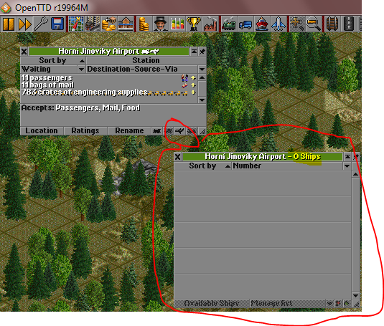Open road construction icon
This screenshot has width=384, height=326.
(349, 24)
